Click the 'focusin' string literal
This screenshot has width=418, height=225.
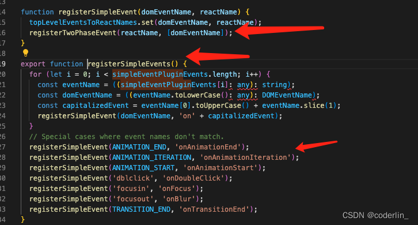coord(131,189)
